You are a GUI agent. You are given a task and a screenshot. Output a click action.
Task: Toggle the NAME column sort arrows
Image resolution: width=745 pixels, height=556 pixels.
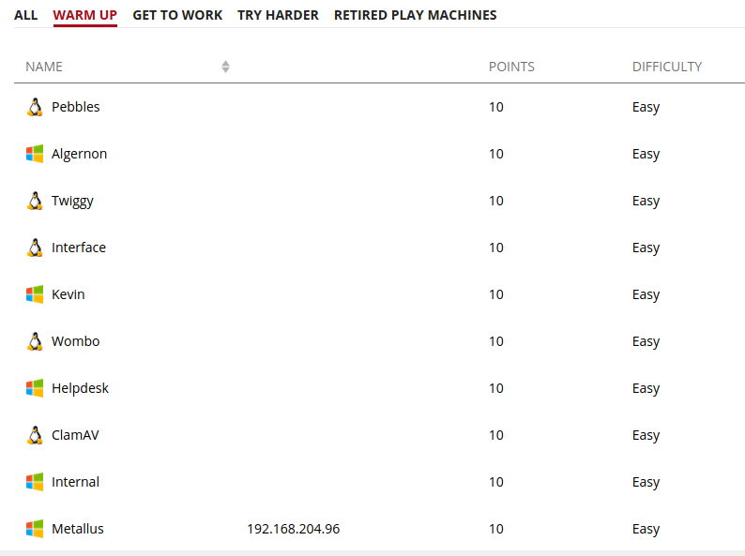(226, 67)
